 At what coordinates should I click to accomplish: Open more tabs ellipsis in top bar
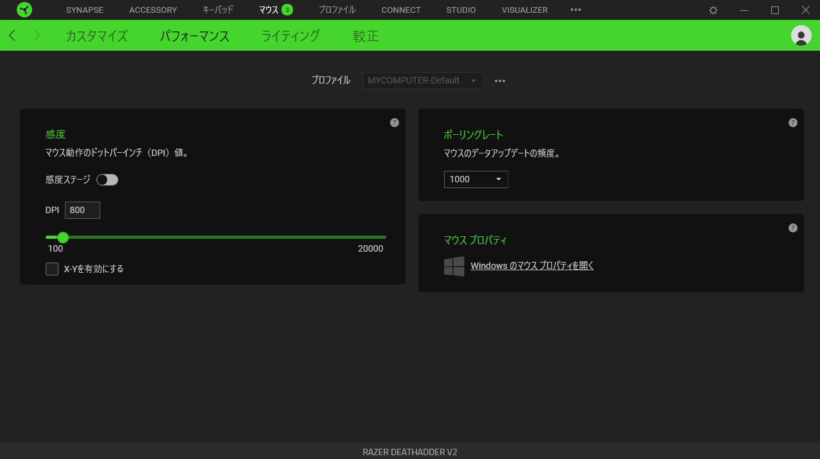pos(576,10)
